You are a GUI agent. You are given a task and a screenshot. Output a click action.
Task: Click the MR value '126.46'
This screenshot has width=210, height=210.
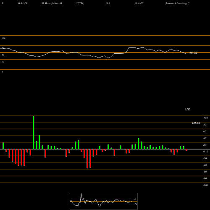click(196, 123)
